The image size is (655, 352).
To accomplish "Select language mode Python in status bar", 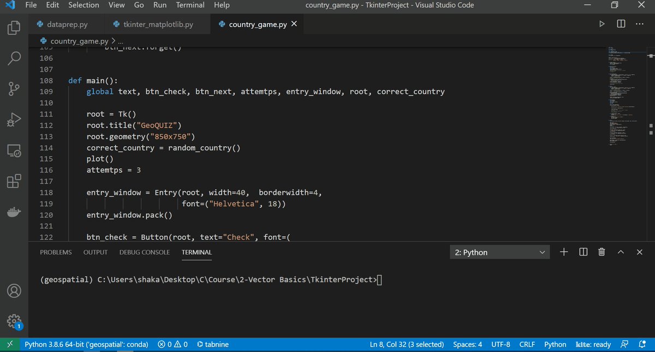I will [555, 344].
